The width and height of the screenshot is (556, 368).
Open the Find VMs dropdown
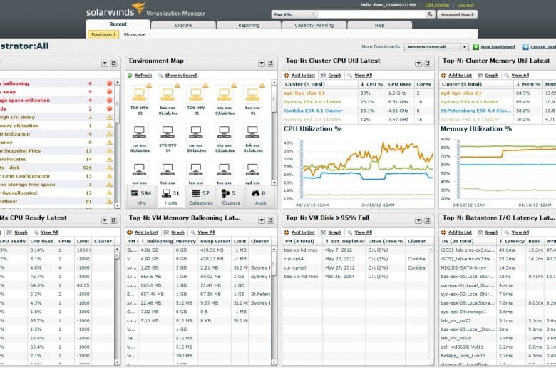click(294, 14)
